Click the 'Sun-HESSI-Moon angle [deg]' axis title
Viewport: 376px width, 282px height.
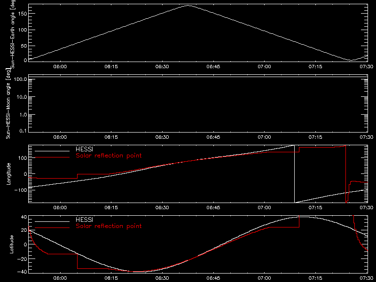pos(8,103)
